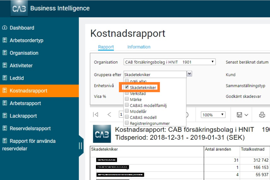Click the Arbetsordertyp report icon

tap(5, 40)
